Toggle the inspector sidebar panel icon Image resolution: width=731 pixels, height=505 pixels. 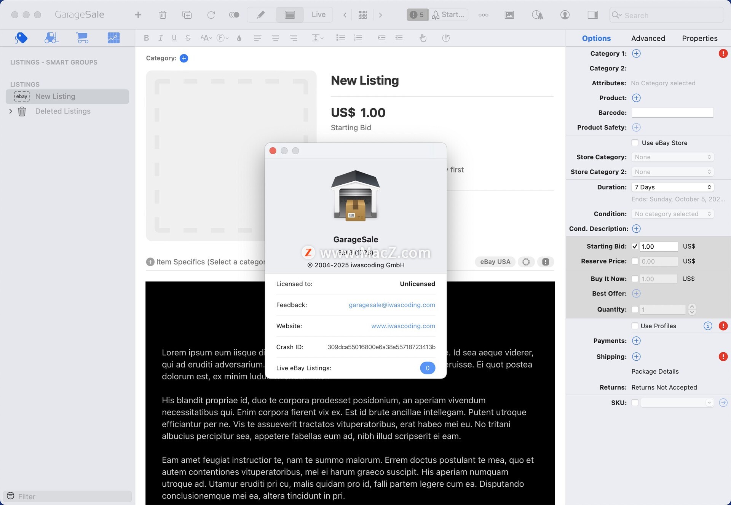click(x=592, y=15)
